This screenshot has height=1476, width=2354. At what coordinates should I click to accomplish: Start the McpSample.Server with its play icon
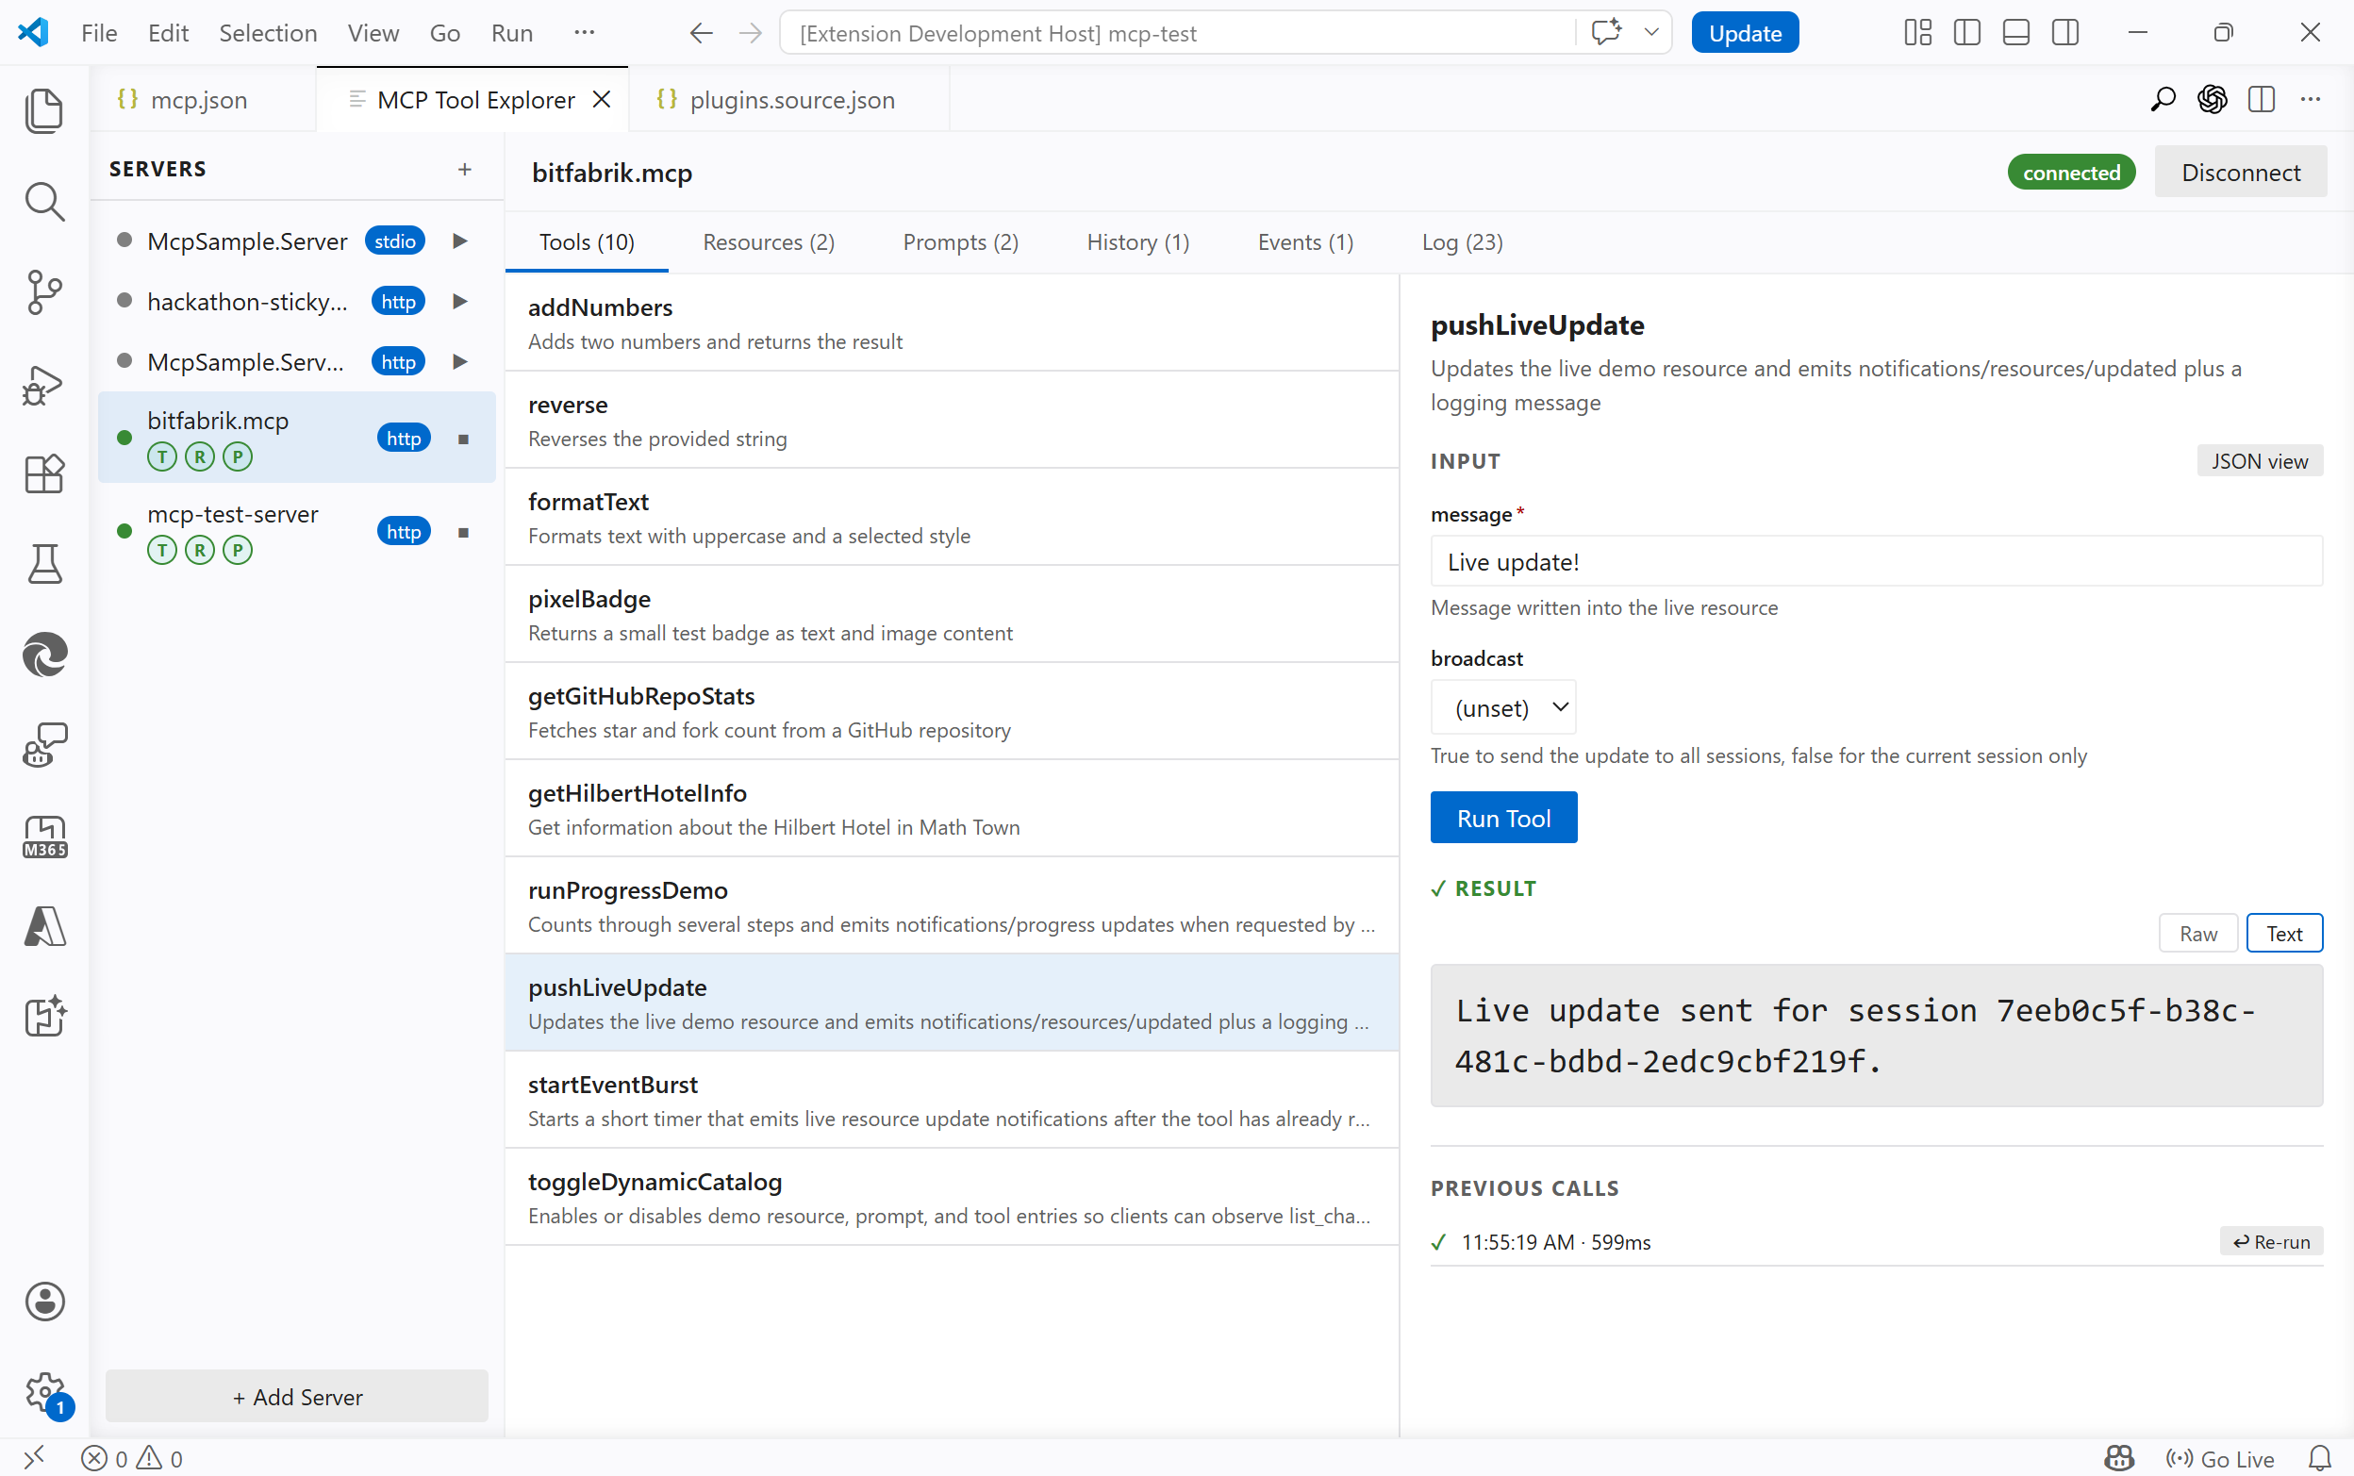pos(458,241)
